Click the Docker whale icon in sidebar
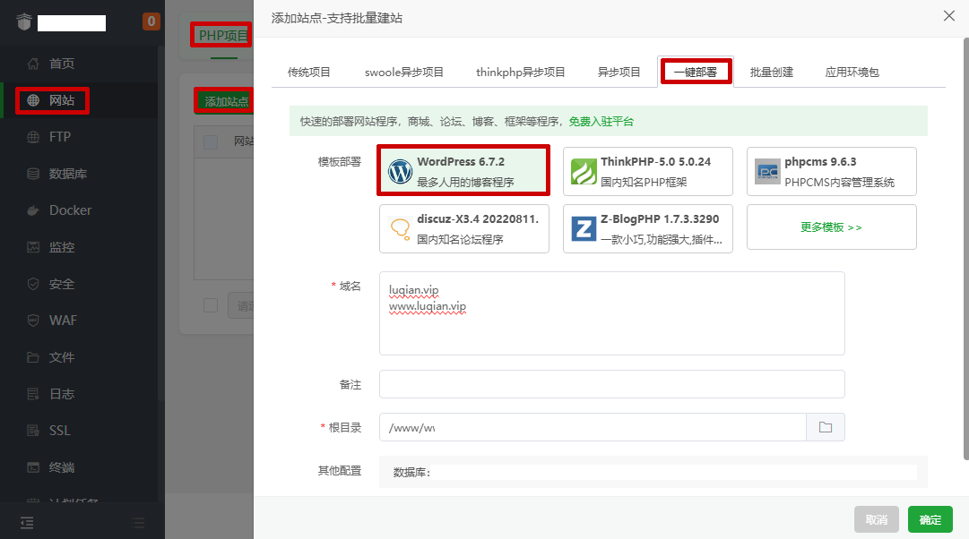969x539 pixels. pos(33,210)
